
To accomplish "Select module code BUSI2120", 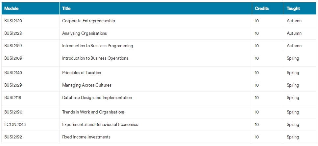I will pyautogui.click(x=13, y=21).
